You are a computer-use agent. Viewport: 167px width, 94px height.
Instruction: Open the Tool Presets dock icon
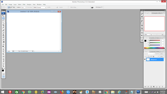142,21
